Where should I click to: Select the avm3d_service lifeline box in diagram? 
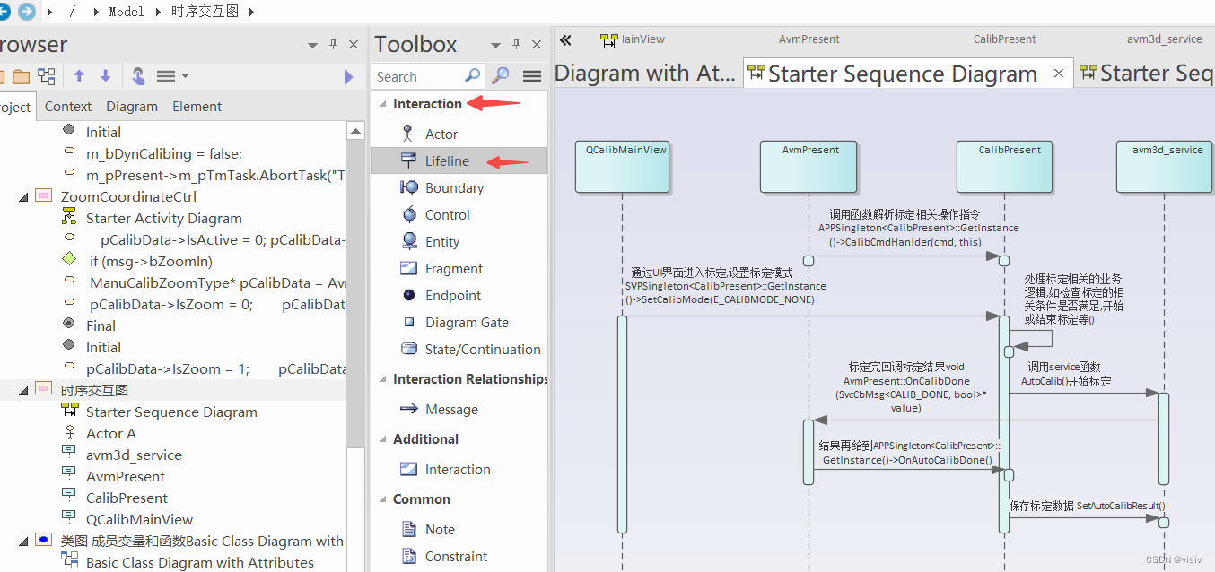[x=1164, y=167]
